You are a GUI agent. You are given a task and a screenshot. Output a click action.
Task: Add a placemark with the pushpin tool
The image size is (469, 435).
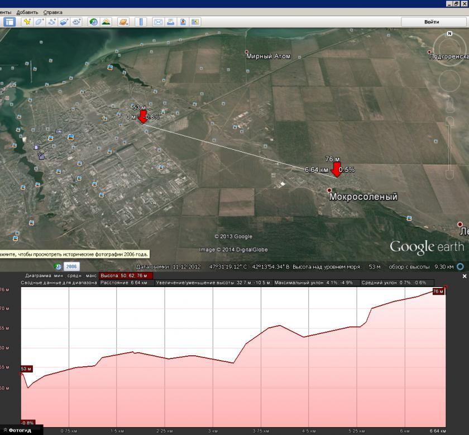27,22
